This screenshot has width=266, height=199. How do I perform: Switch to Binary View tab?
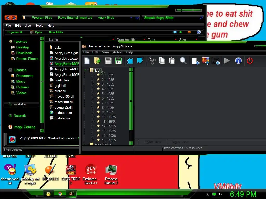180,142
